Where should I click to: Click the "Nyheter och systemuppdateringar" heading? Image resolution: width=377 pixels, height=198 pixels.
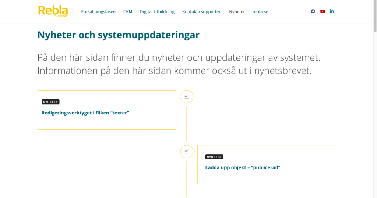pyautogui.click(x=118, y=35)
